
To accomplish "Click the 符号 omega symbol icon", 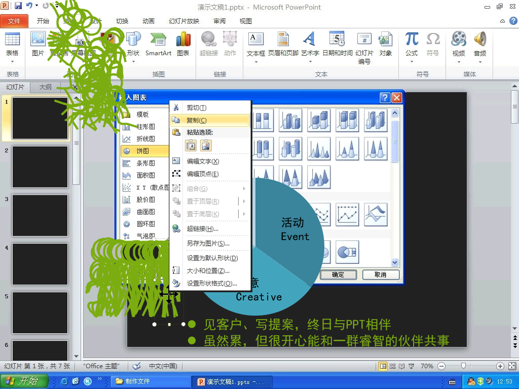I will 433,45.
